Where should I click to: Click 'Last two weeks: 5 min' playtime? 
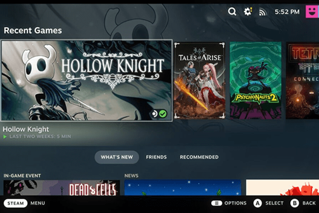pos(40,136)
